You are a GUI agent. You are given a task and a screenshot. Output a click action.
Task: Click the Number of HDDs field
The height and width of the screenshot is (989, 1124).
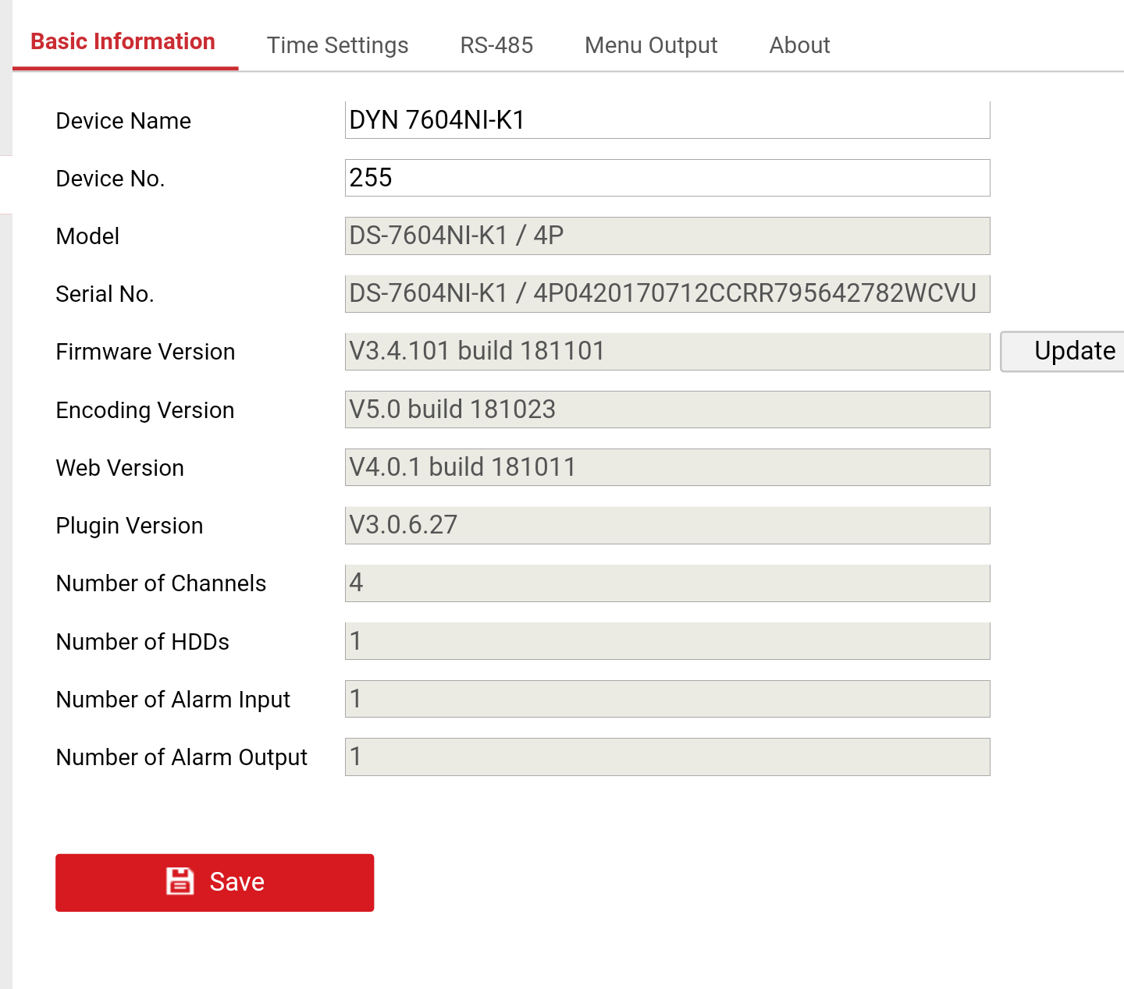pos(667,641)
